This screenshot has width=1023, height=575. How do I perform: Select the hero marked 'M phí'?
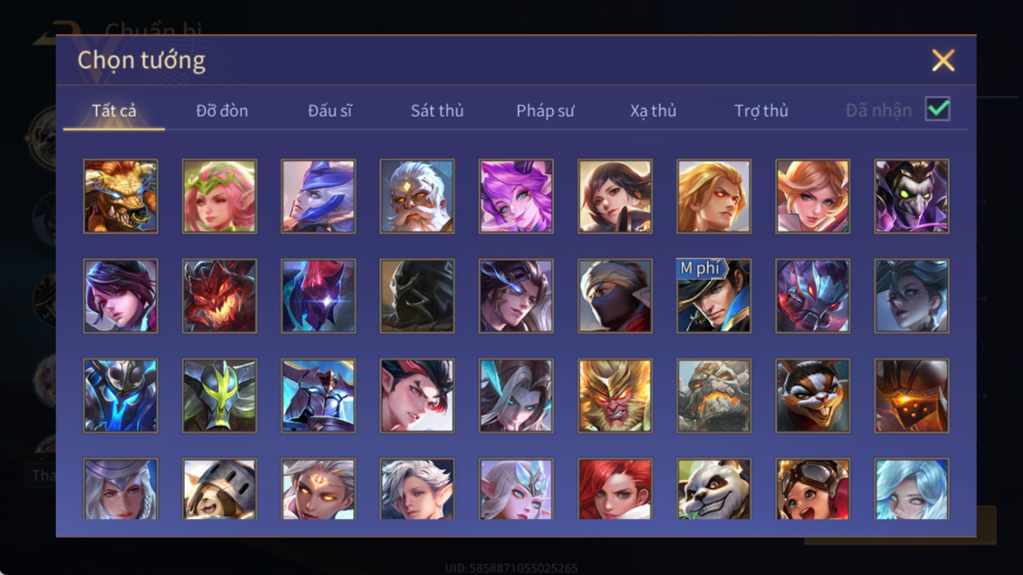click(713, 296)
